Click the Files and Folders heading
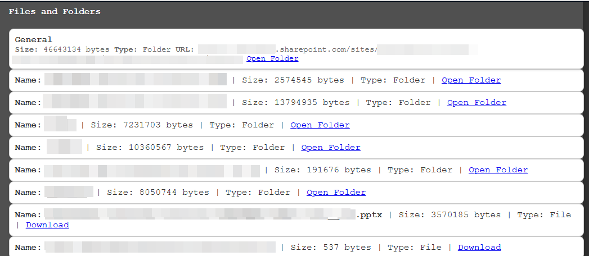Screen dimensions: 589x256 click(55, 12)
